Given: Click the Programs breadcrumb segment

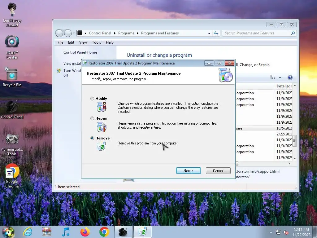Looking at the screenshot, I should click(126, 33).
